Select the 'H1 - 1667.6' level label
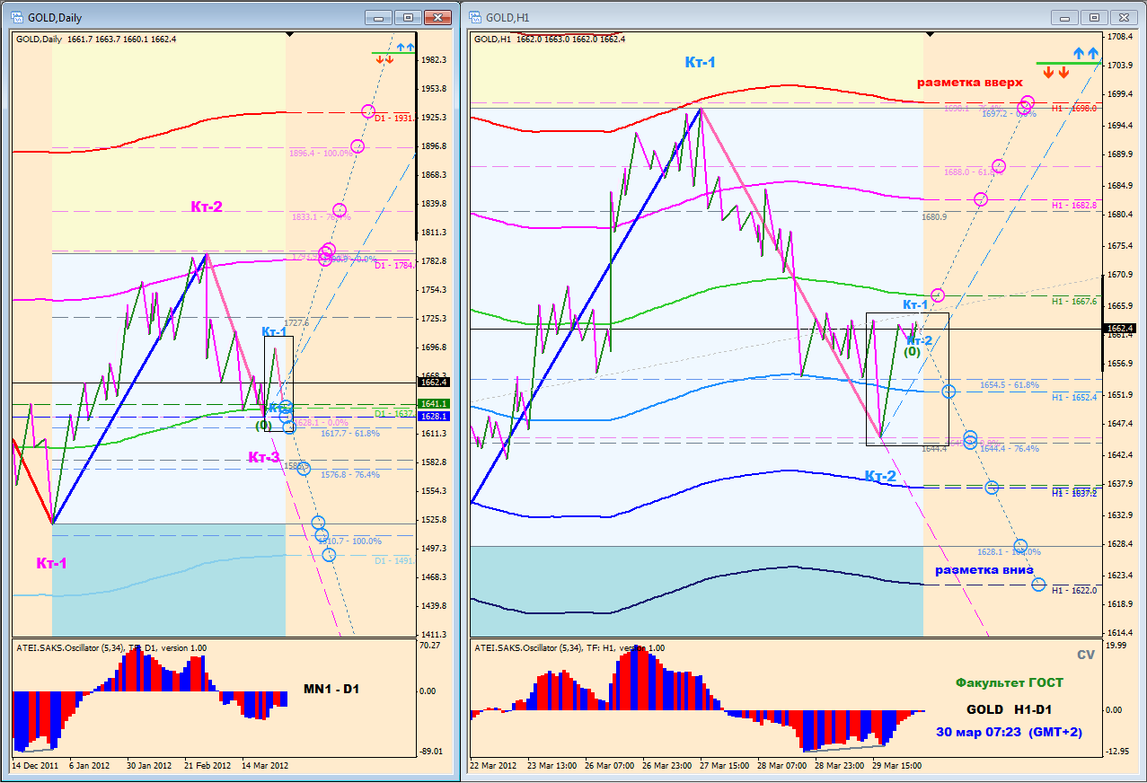This screenshot has height=783, width=1147. click(x=1074, y=302)
